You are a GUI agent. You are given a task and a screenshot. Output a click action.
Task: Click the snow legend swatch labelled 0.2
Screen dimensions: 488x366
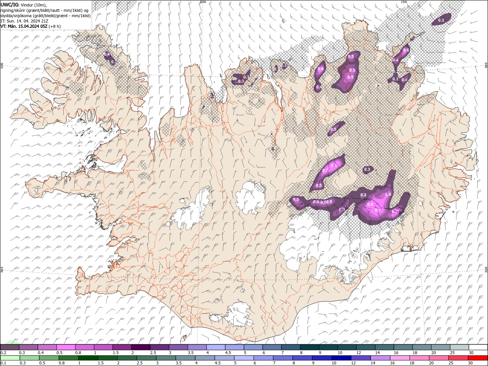tap(10, 347)
